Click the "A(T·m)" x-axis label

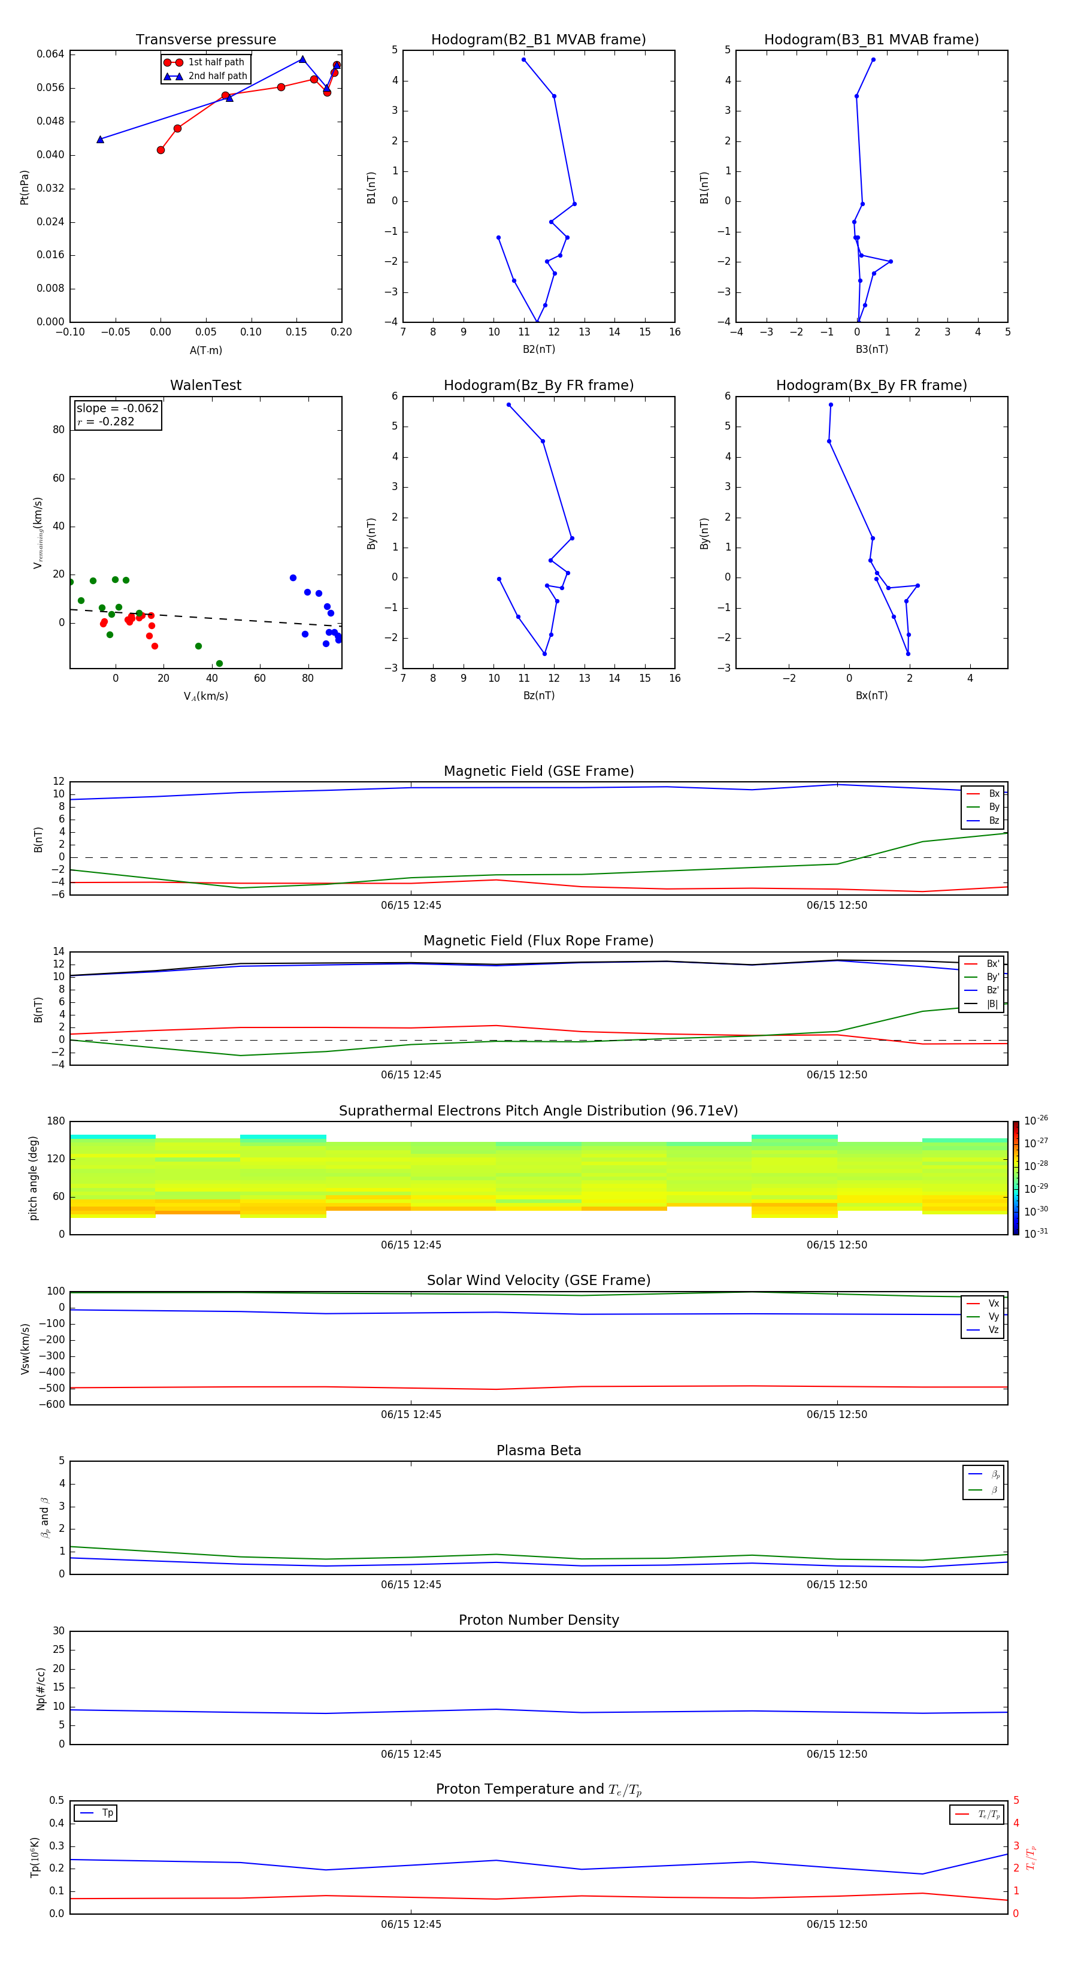point(205,350)
